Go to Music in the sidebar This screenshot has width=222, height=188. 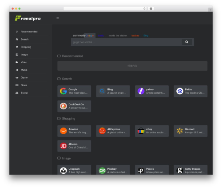tap(24, 70)
